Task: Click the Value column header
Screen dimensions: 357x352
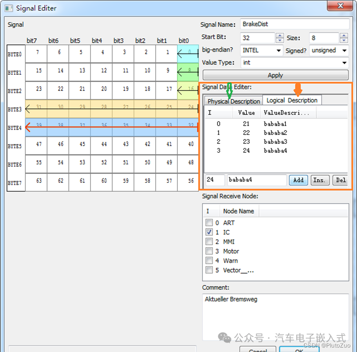Action: pos(246,113)
